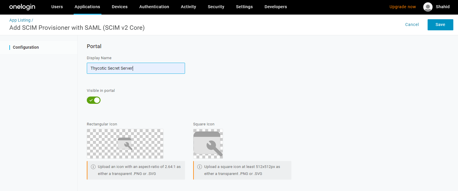The image size is (458, 191).
Task: Click info icon beside square icon hint
Action: (x=199, y=167)
